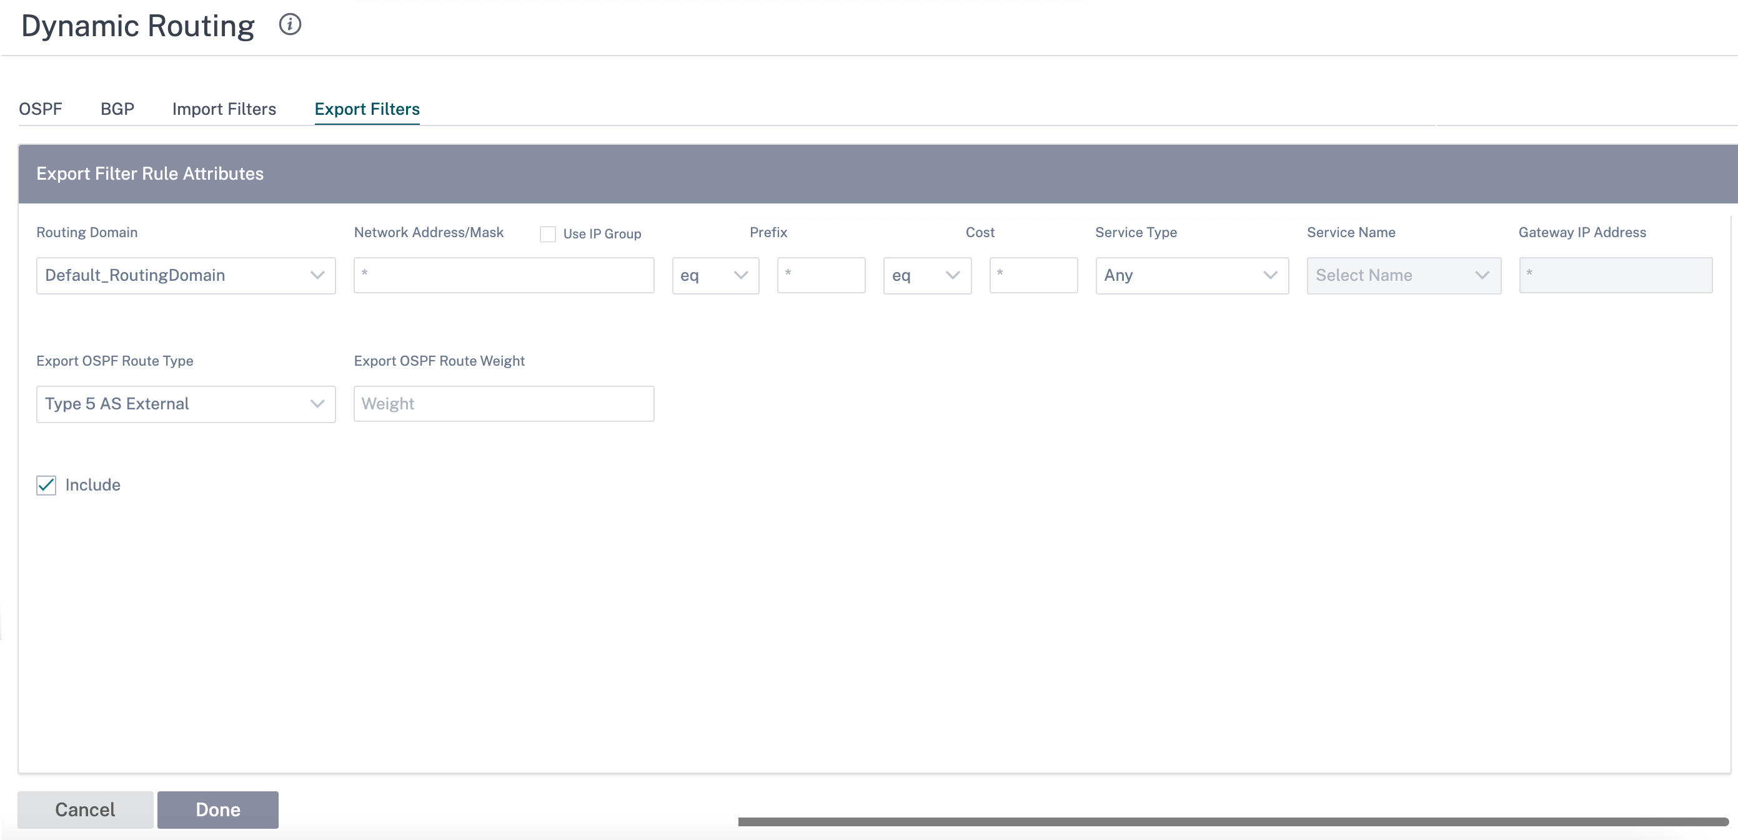1738x840 pixels.
Task: Select the Export Filters tab
Action: point(367,109)
